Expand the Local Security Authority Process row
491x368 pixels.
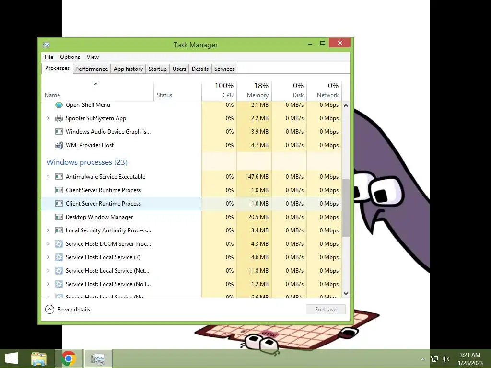[x=48, y=230]
